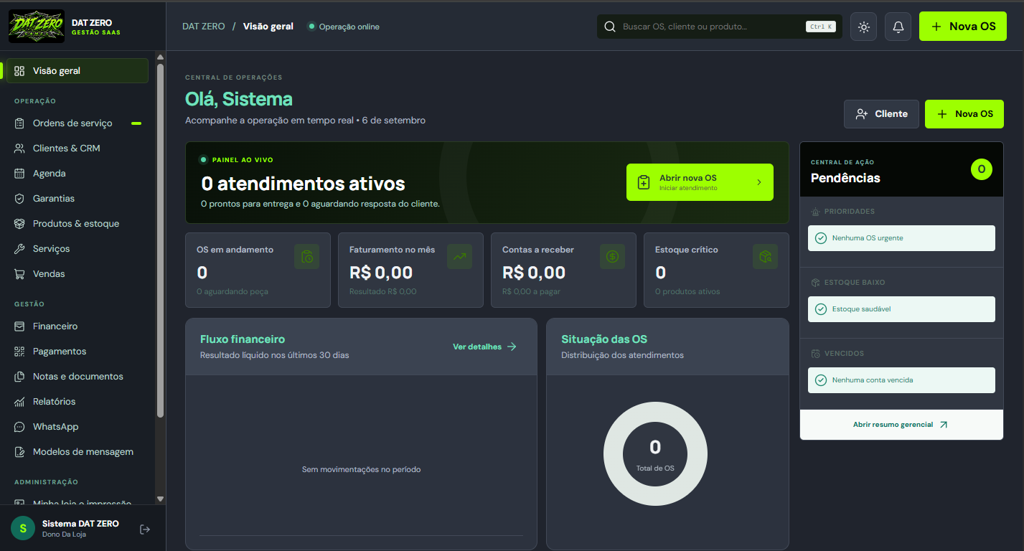Image resolution: width=1024 pixels, height=551 pixels.
Task: Click the Faturamento no mês trend icon
Action: (x=459, y=257)
